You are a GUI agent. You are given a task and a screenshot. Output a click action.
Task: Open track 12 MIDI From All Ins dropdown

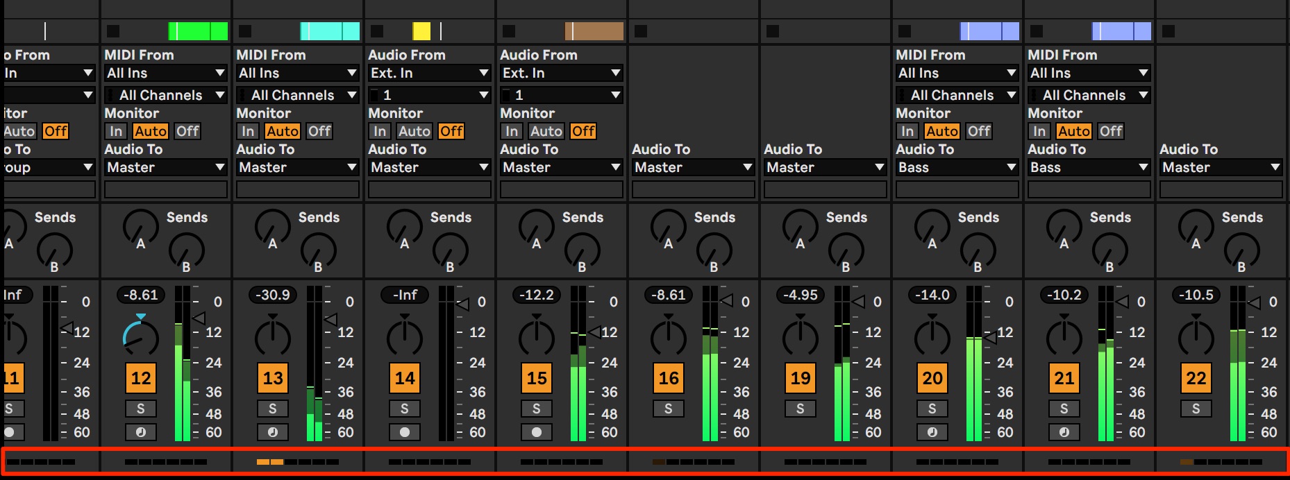point(166,73)
